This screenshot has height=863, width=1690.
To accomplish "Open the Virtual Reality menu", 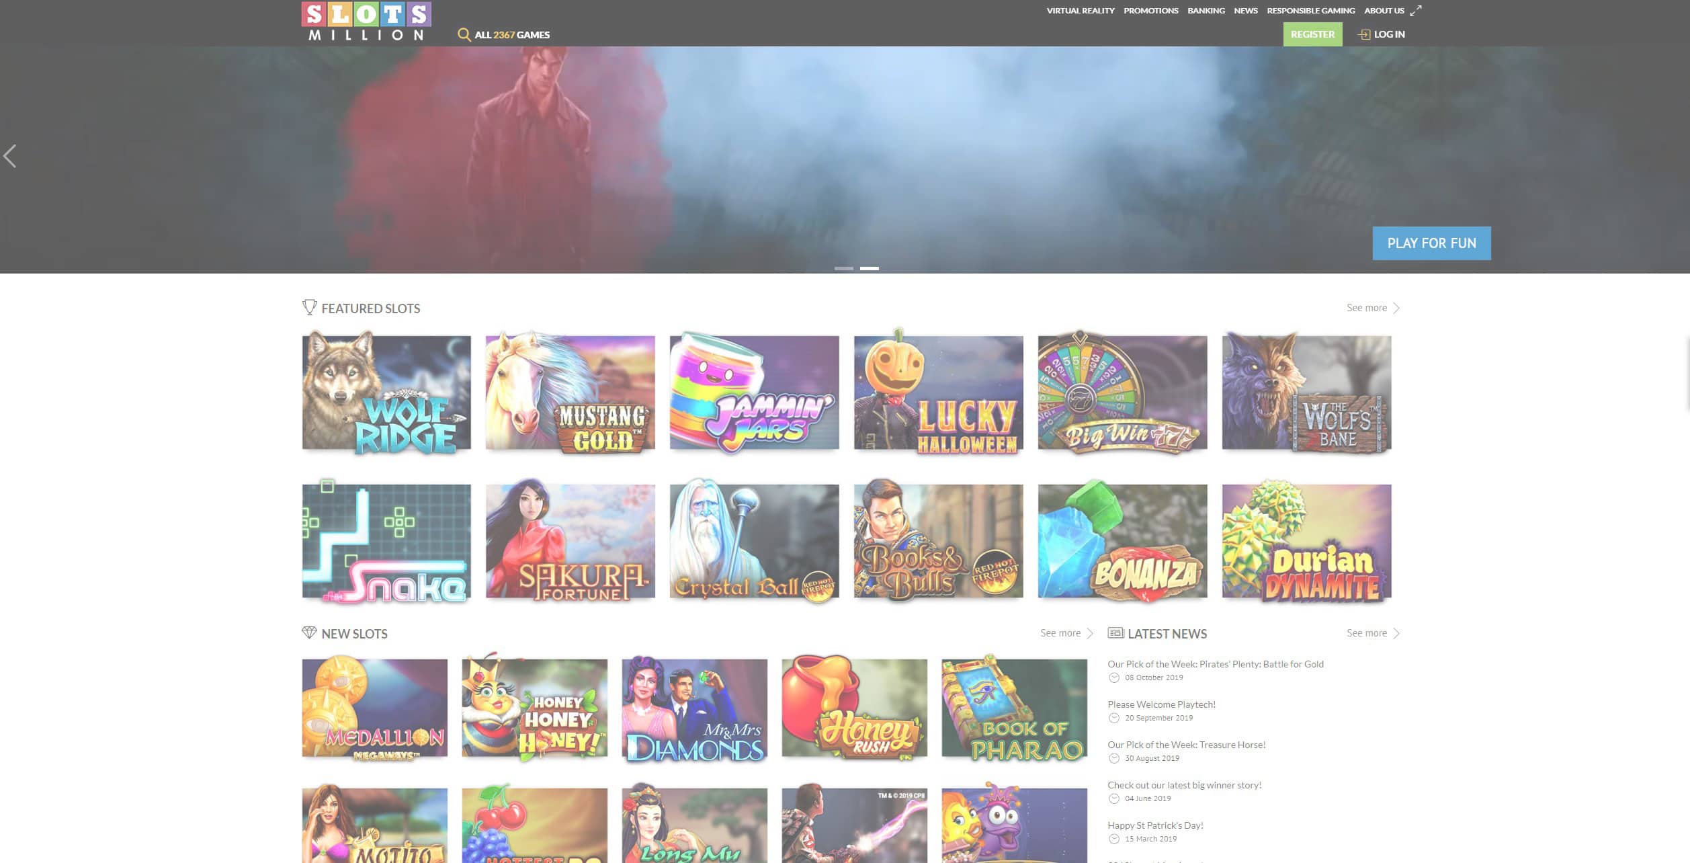I will click(1081, 11).
